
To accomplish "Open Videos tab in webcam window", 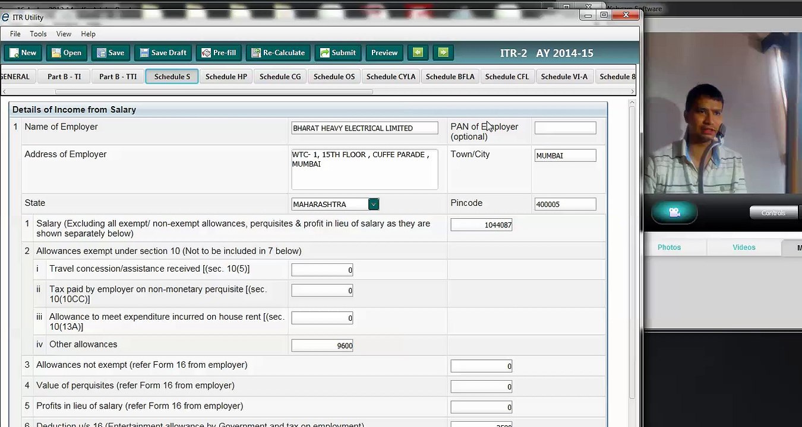I will [744, 247].
